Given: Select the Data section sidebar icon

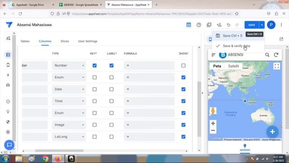Looking at the screenshot, I should (x=8, y=55).
